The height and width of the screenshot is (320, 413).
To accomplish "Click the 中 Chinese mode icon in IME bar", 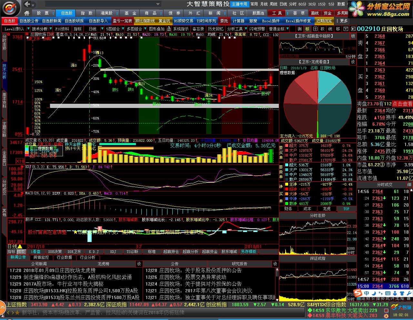I will click(367, 293).
